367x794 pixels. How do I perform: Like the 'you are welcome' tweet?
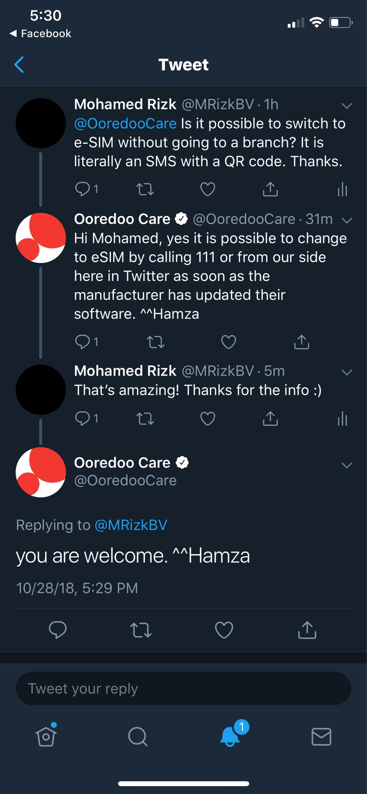coord(224,630)
